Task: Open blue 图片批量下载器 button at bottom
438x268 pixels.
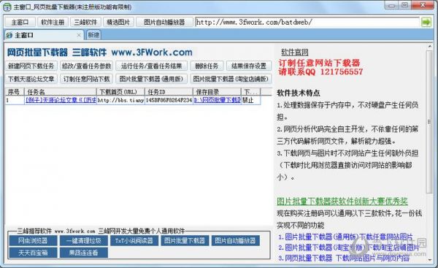Action: [x=185, y=240]
